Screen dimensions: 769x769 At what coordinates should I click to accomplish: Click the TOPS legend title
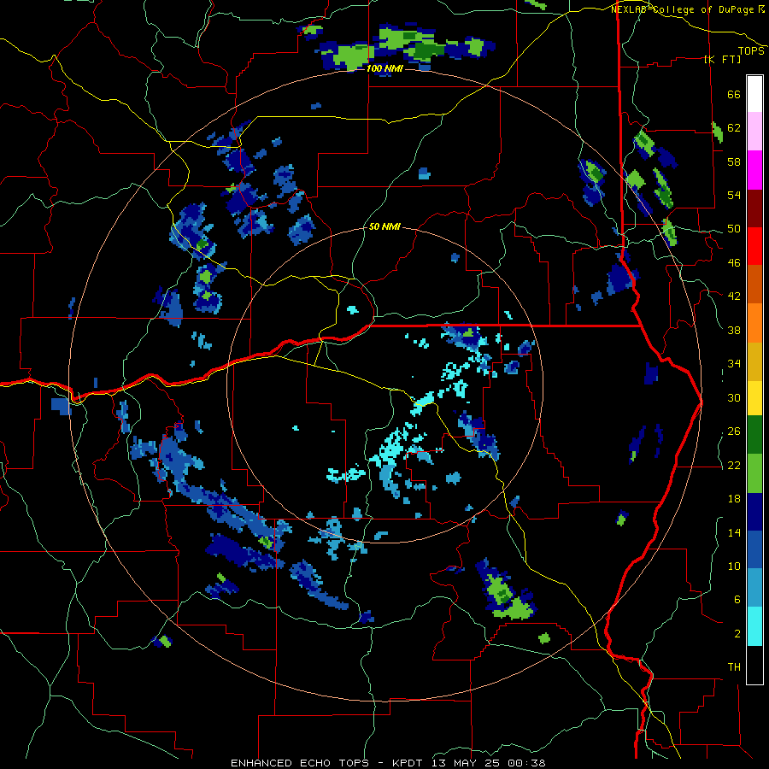[751, 51]
